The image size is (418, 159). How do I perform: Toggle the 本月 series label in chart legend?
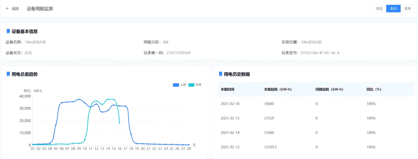[x=198, y=85]
